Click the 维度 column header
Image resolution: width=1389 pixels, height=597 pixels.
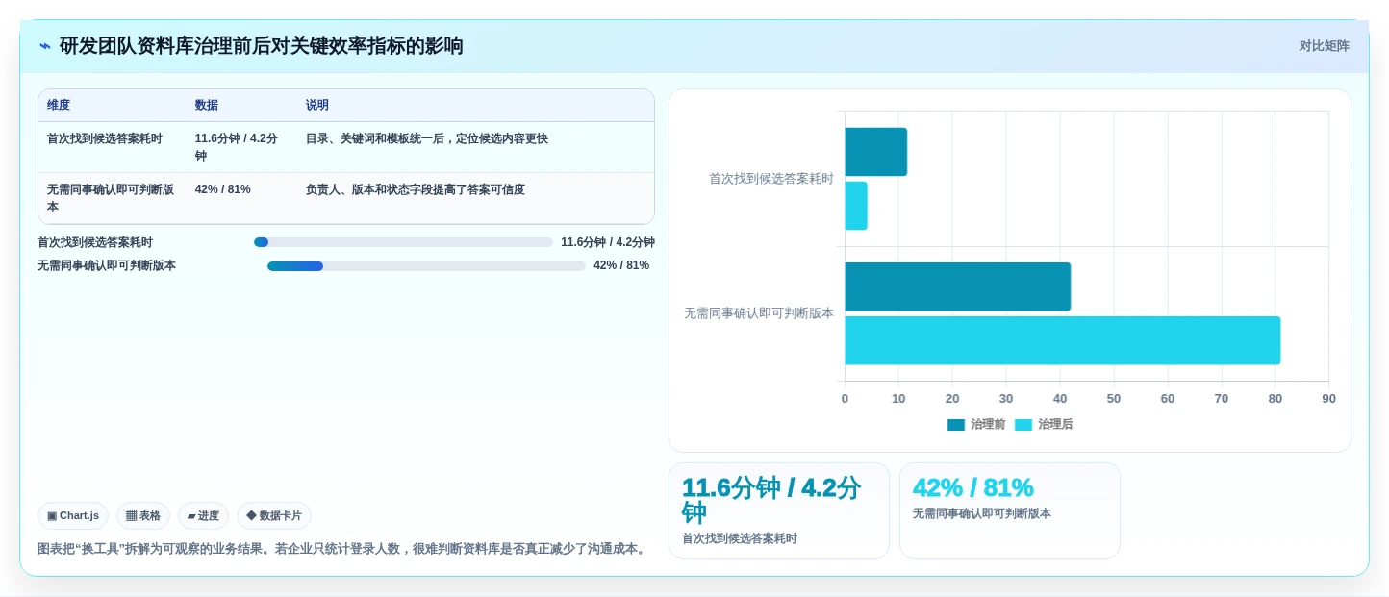pos(59,105)
